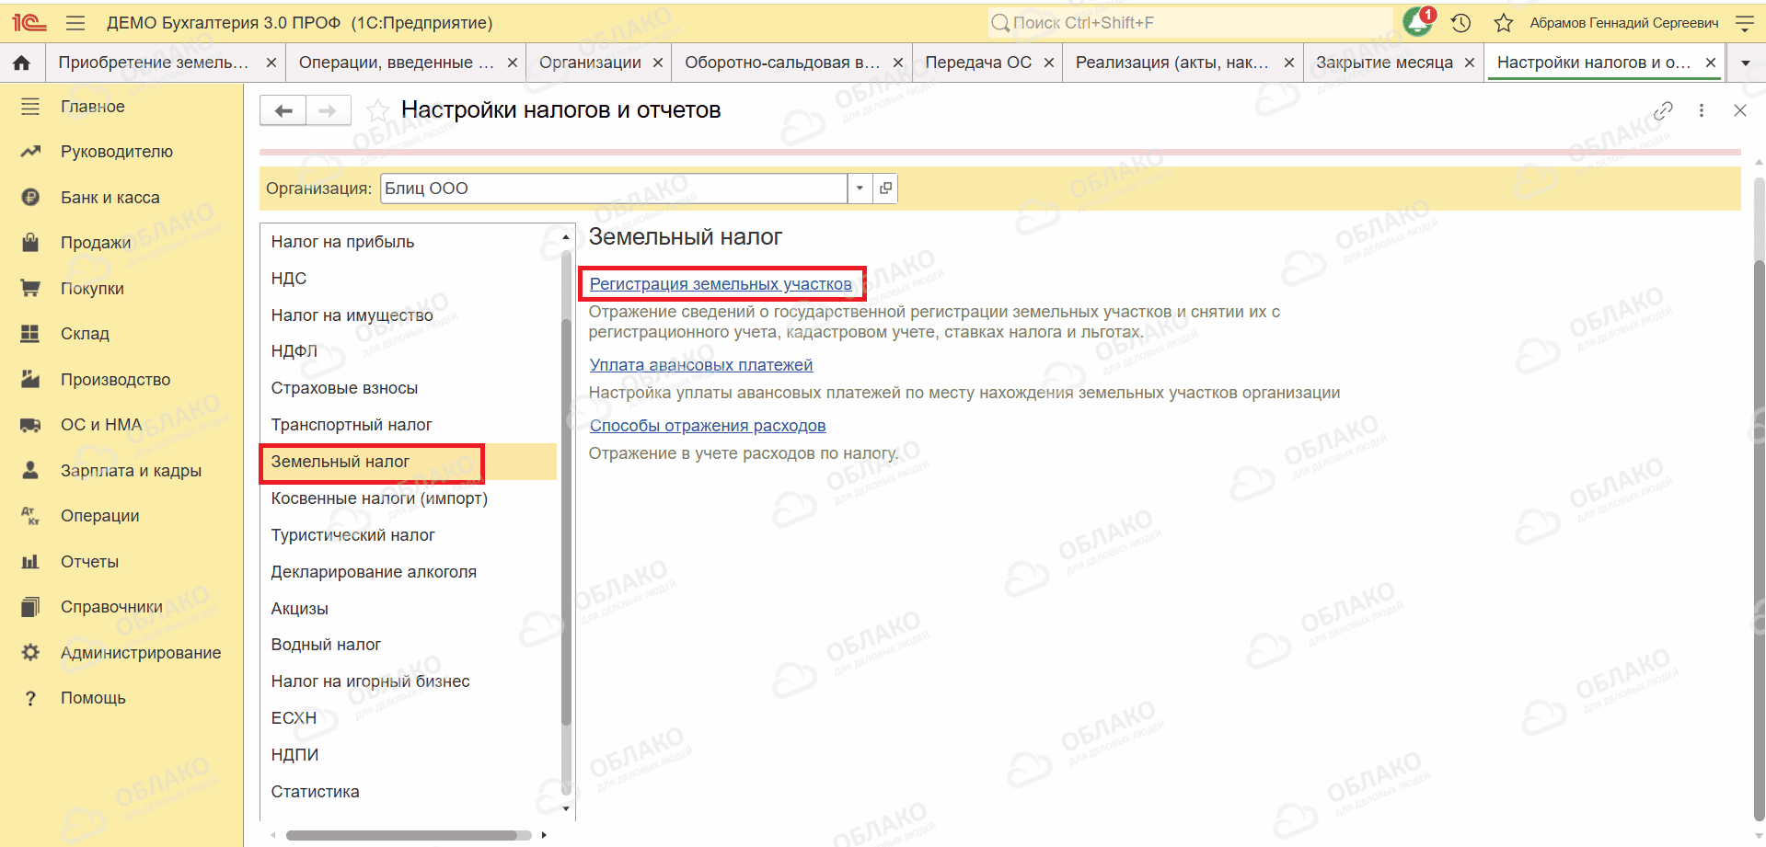1766x847 pixels.
Task: Switch to the Организации tab
Action: tap(590, 63)
